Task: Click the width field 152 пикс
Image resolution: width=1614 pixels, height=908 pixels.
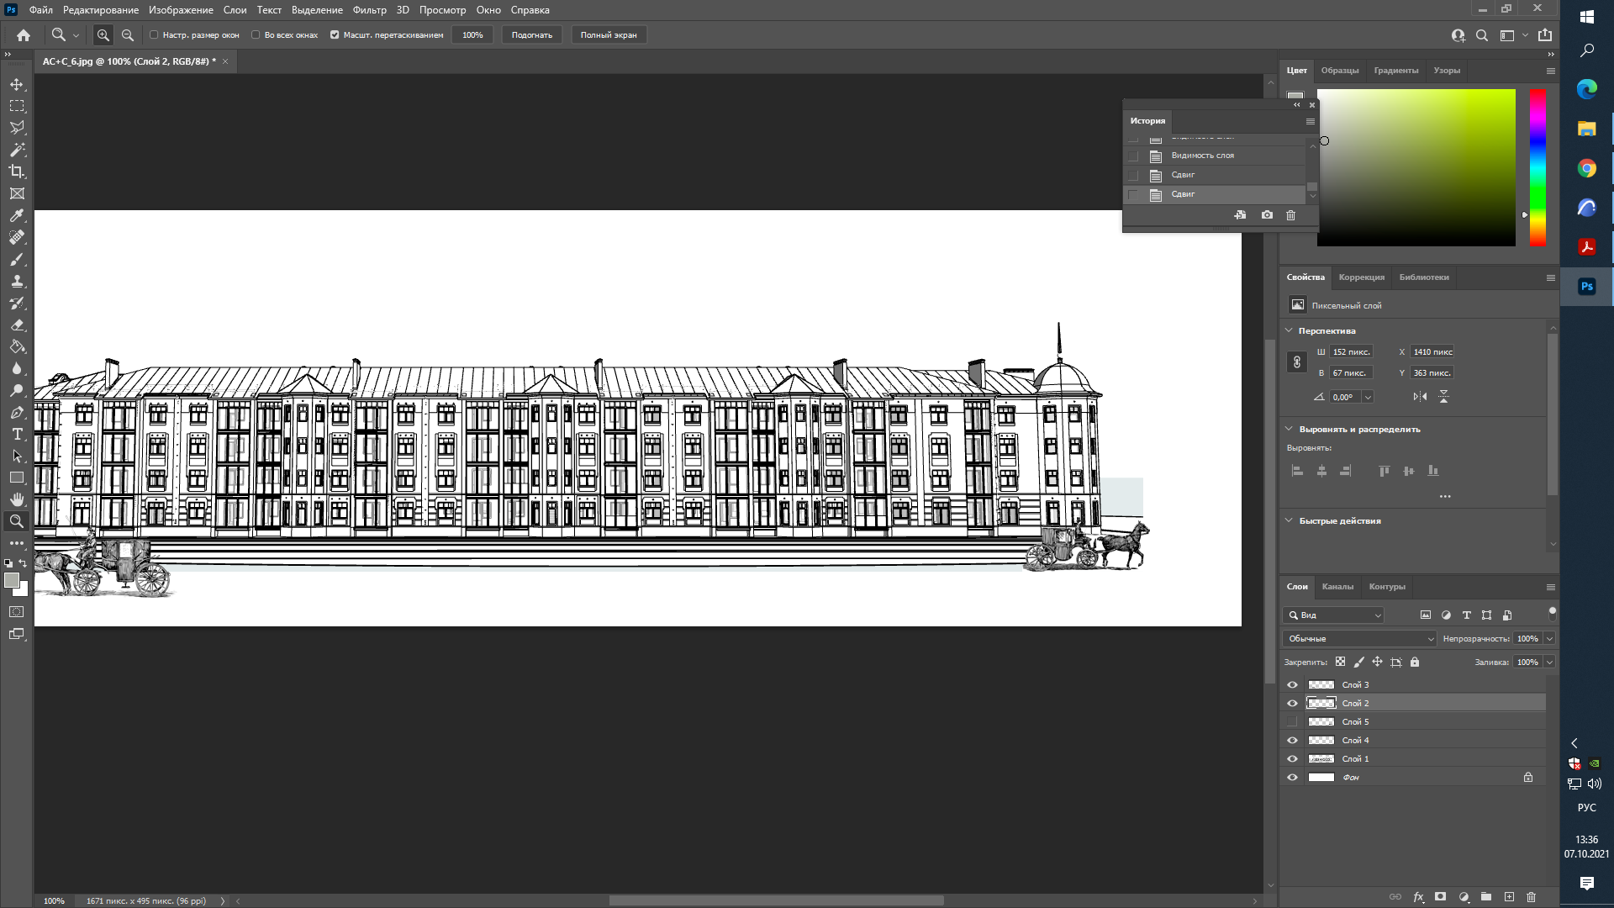Action: click(1351, 352)
